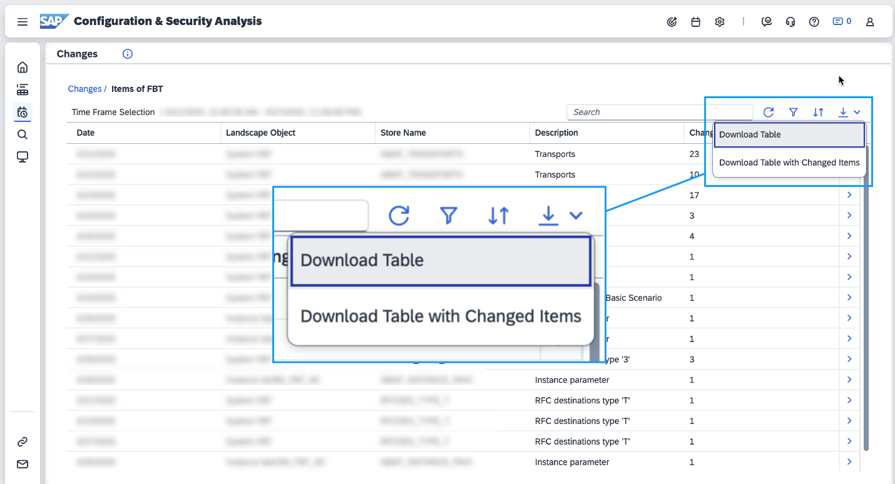895x484 pixels.
Task: Refresh the changes table
Action: (769, 113)
